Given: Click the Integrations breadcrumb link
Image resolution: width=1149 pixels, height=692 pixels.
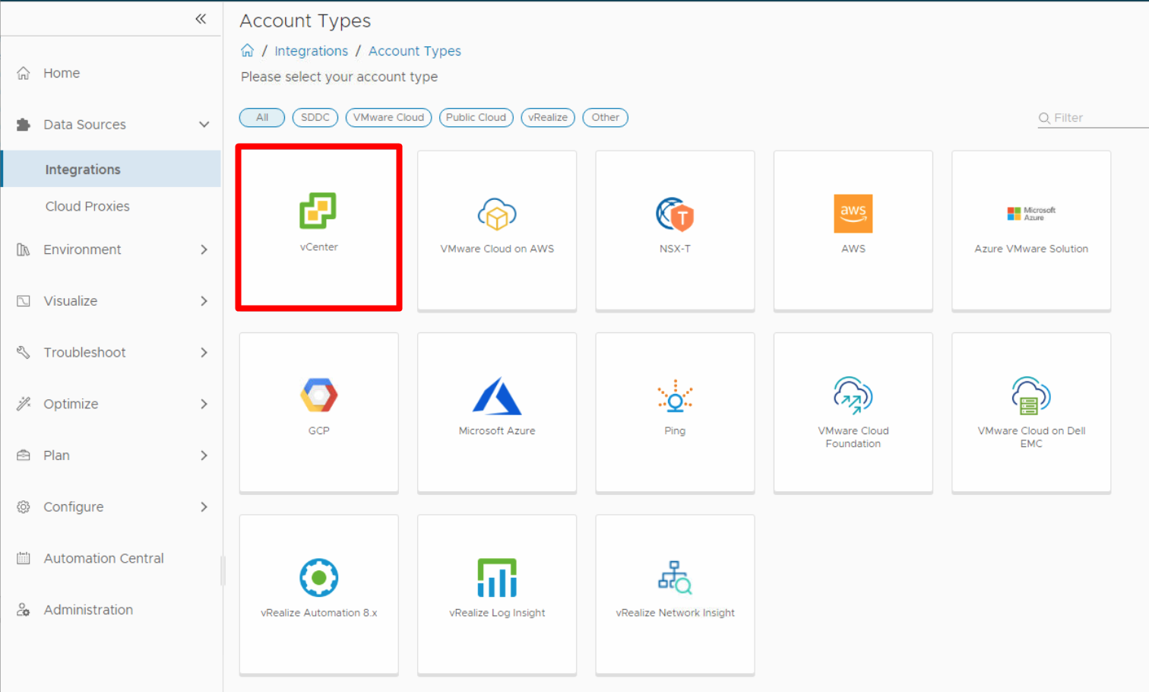Looking at the screenshot, I should (311, 50).
